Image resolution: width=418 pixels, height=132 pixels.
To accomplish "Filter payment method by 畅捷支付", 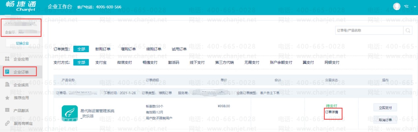I will [150, 62].
